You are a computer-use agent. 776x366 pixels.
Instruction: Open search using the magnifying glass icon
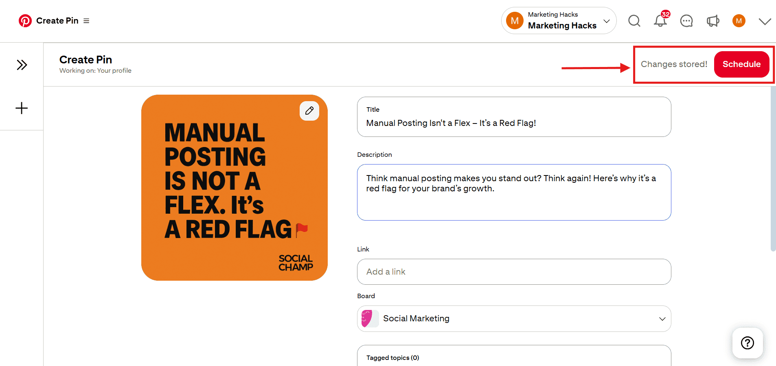(x=634, y=21)
